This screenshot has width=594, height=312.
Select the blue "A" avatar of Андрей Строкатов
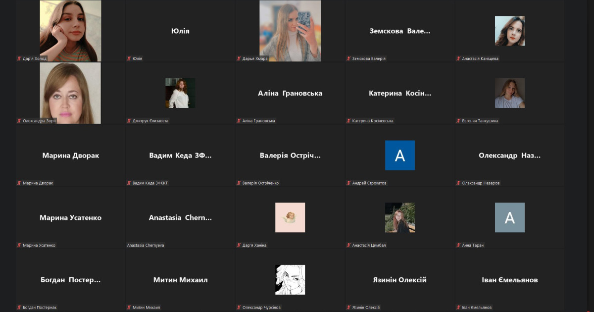click(400, 156)
